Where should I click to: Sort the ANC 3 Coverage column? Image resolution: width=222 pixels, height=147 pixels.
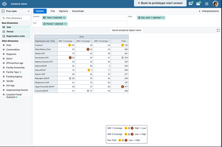(x=109, y=41)
